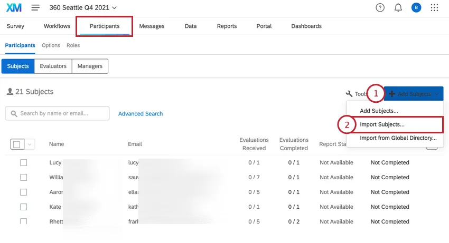Click the Tools wrench icon
Screen dimensions: 449x243
tap(349, 94)
